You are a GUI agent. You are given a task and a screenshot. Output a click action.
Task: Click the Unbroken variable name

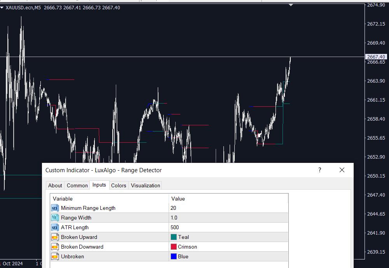point(72,256)
